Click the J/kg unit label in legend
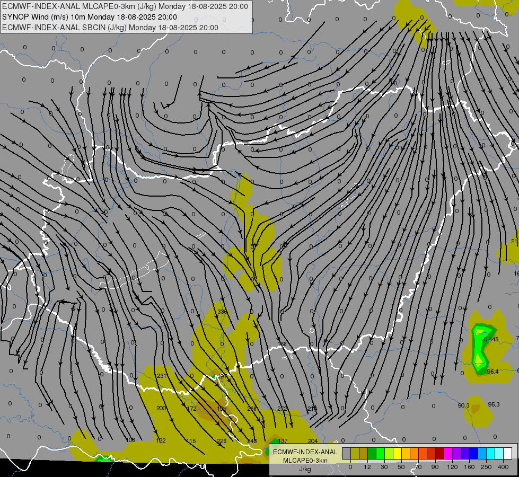Screen dimensions: 519x477 click(305, 469)
